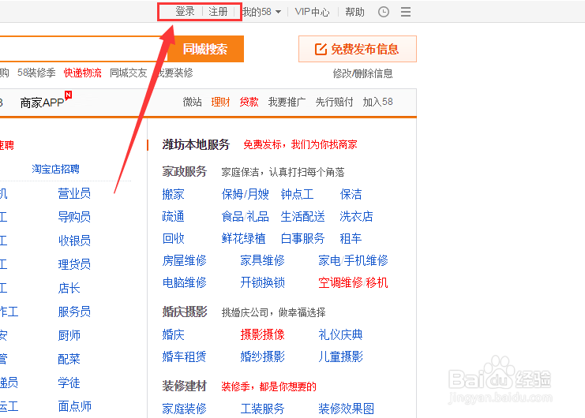Open the 保姆/月嫂 link

click(x=245, y=194)
